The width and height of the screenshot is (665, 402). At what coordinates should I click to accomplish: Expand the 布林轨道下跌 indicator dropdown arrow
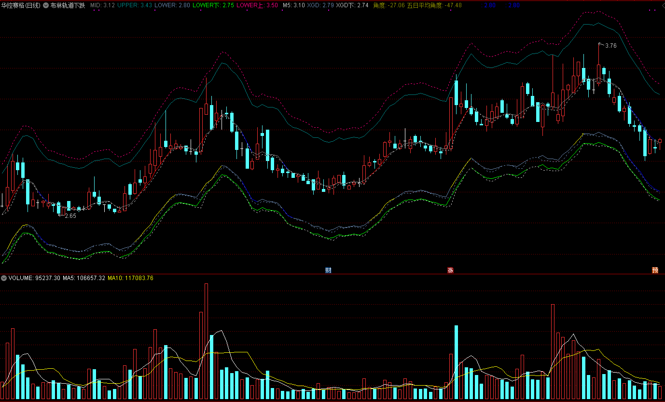pyautogui.click(x=45, y=6)
